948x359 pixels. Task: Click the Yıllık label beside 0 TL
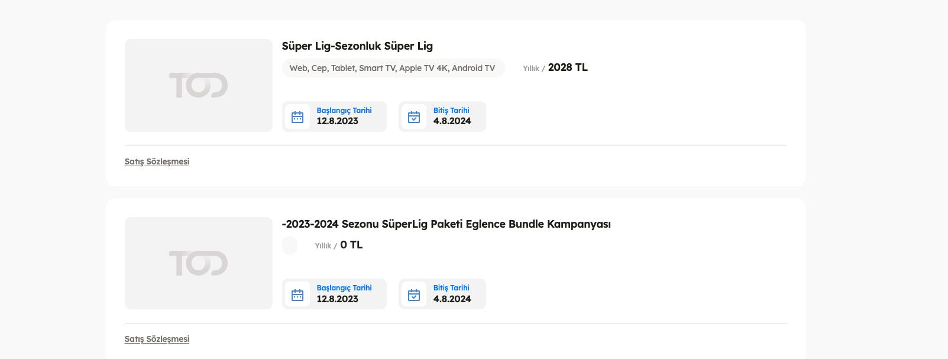(x=323, y=246)
